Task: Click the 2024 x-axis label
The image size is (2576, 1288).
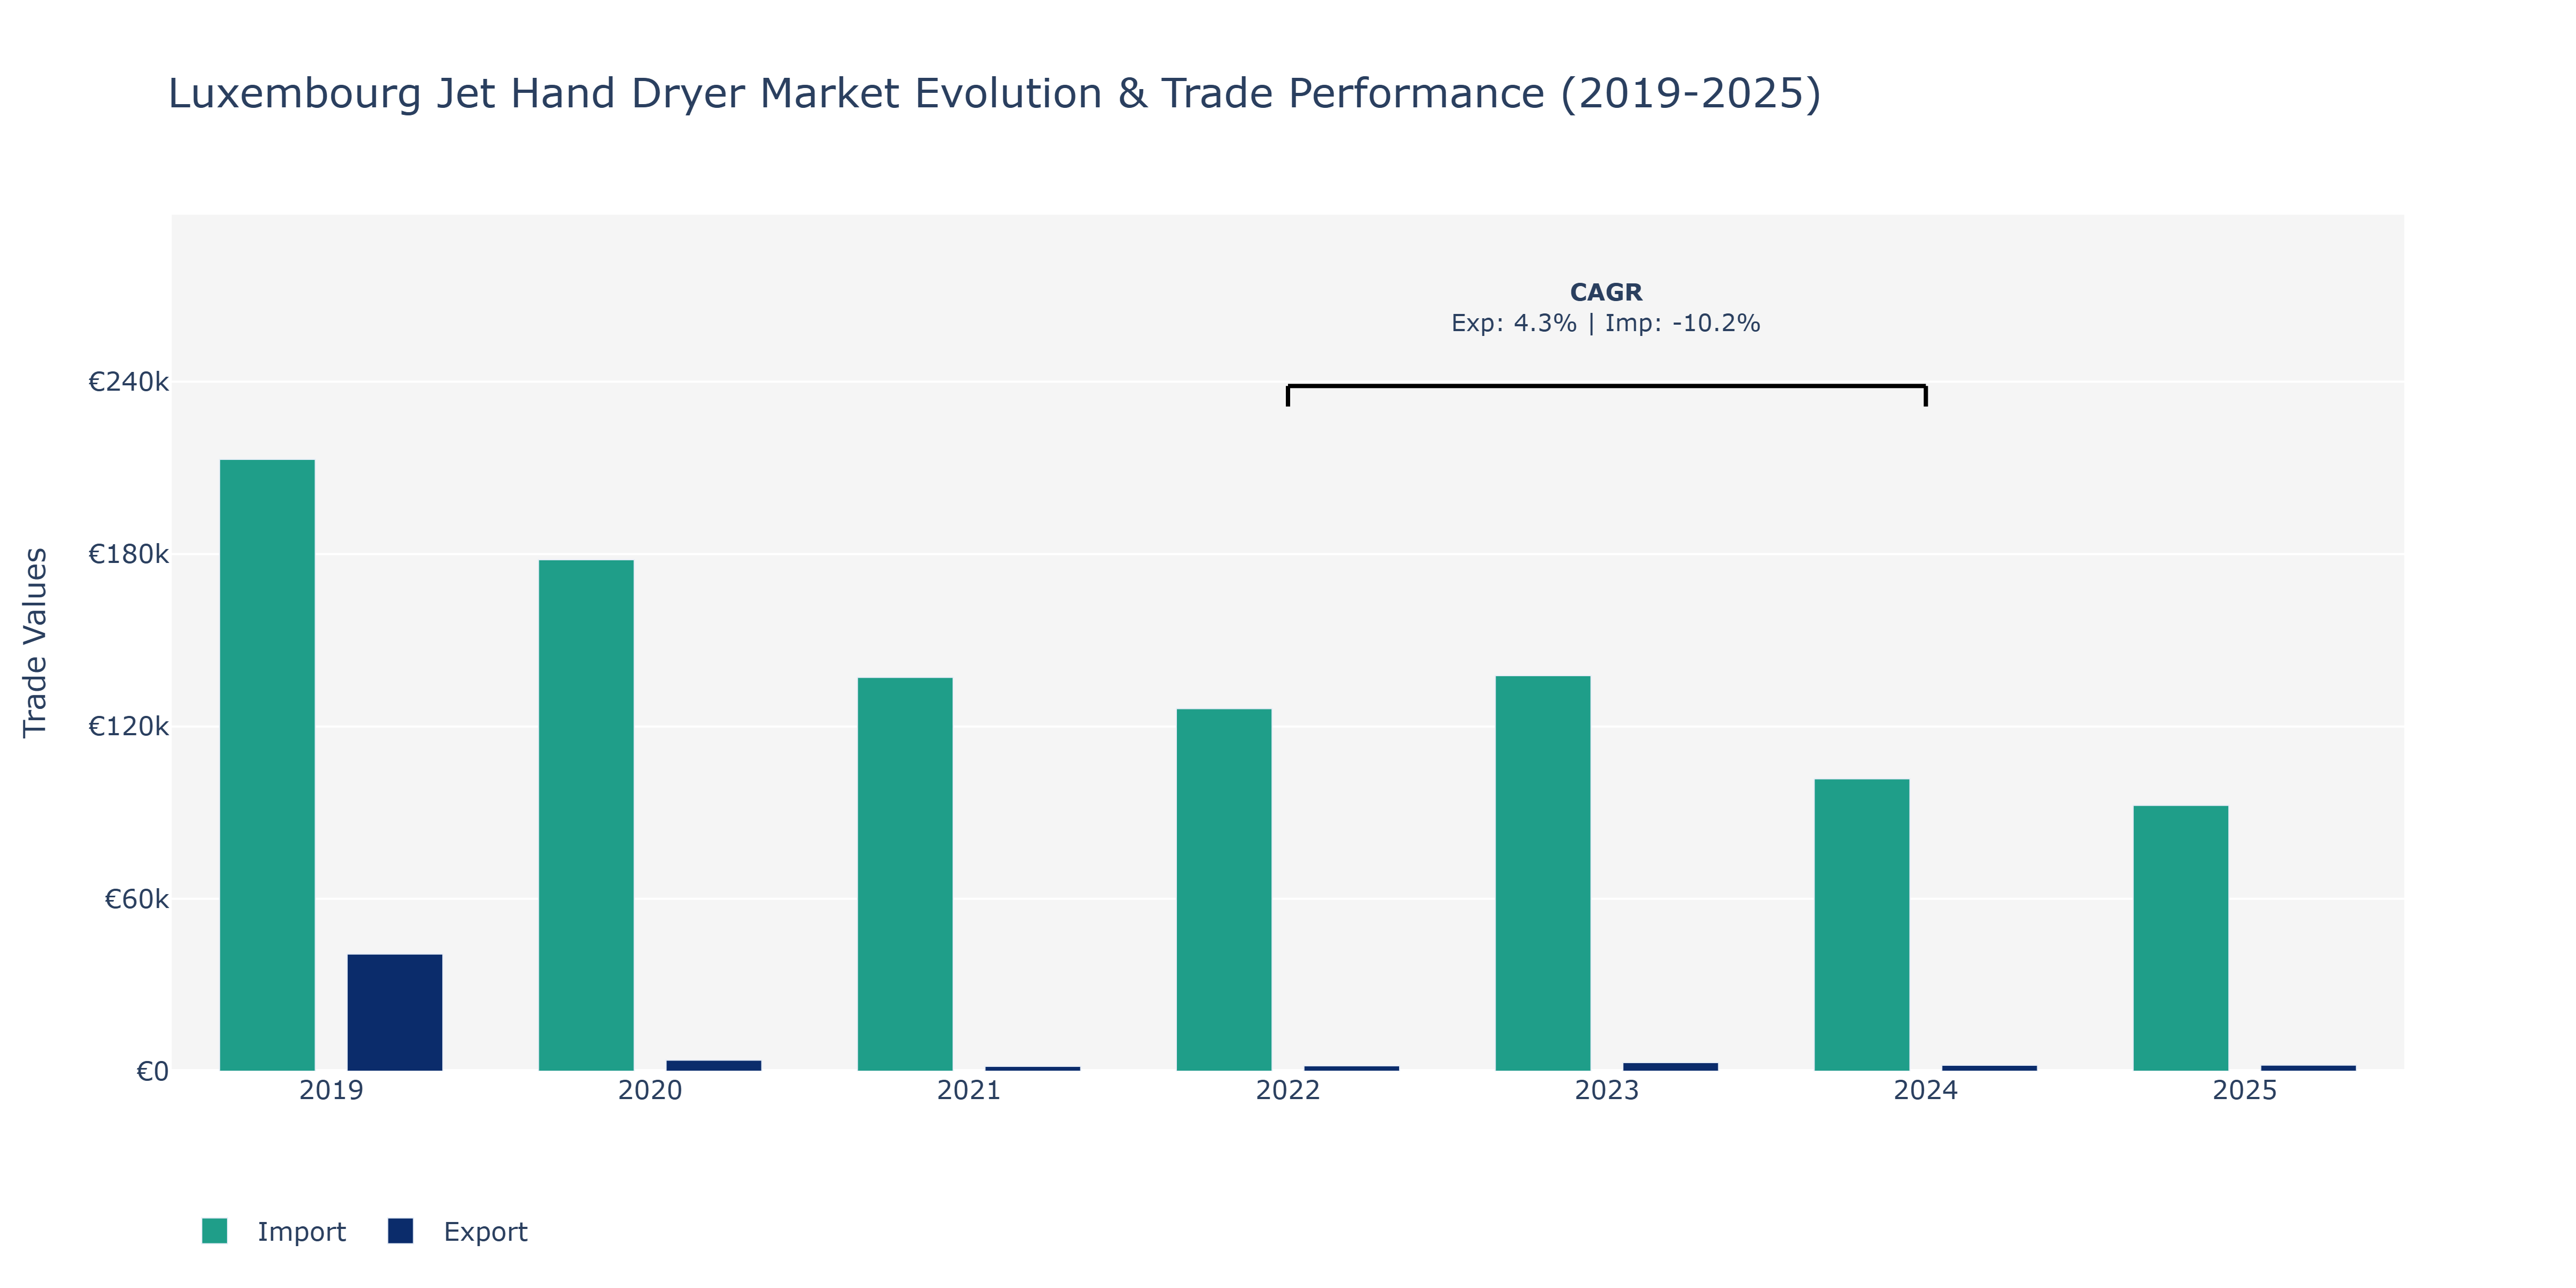Action: pyautogui.click(x=1926, y=1090)
